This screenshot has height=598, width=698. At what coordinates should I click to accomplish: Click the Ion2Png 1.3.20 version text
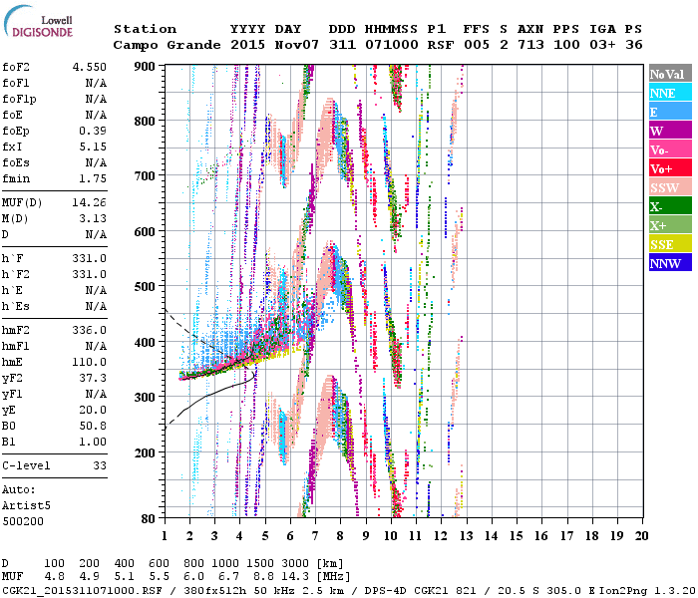(647, 591)
